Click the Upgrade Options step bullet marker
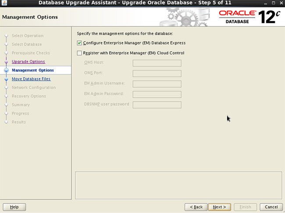The height and width of the screenshot is (213, 285). click(7, 62)
